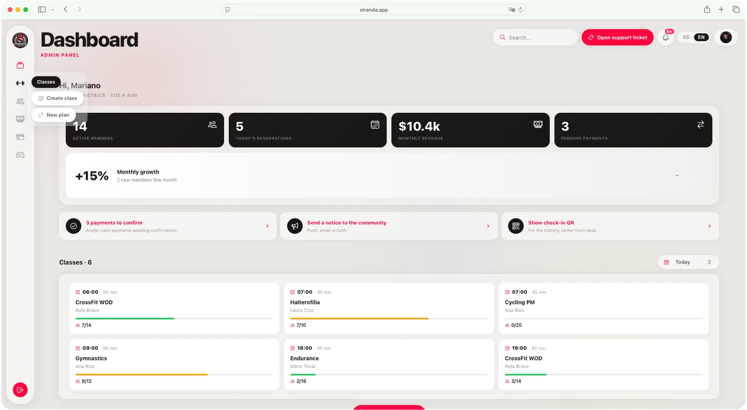Go forward in Safari browser

pos(79,9)
